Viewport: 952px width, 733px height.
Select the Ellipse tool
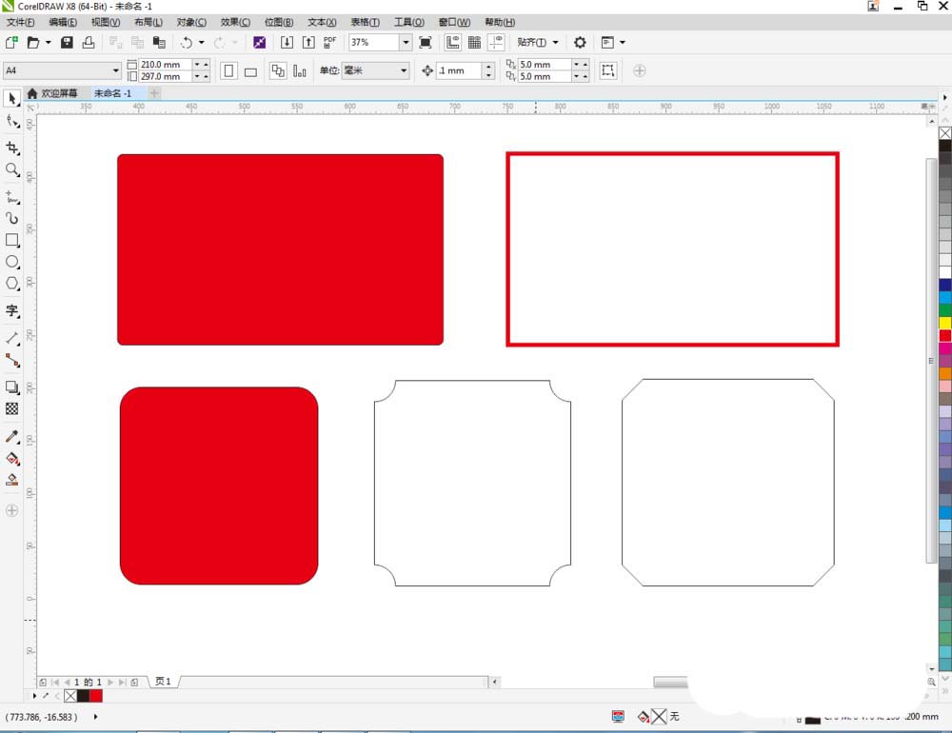coord(12,262)
